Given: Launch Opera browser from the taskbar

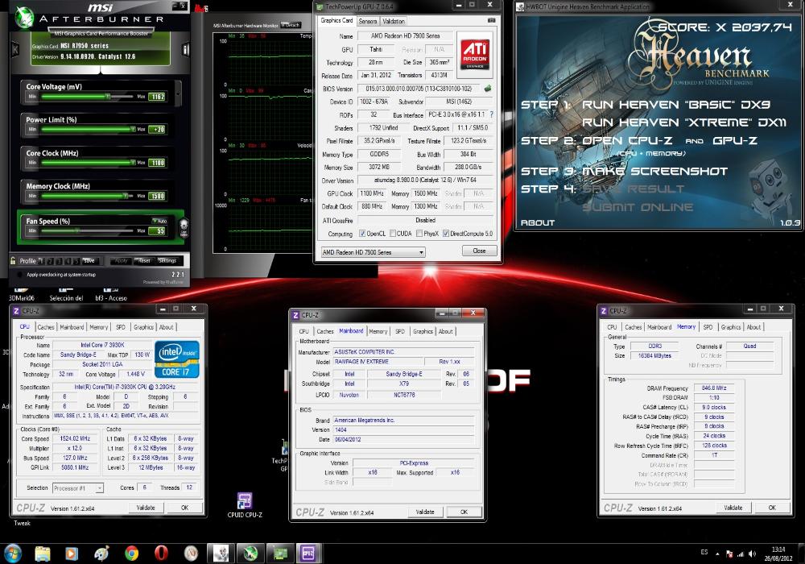Looking at the screenshot, I should (161, 554).
